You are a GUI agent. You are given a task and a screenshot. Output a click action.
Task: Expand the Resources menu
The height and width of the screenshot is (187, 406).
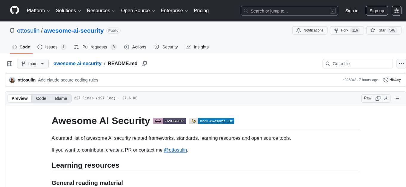click(x=101, y=10)
